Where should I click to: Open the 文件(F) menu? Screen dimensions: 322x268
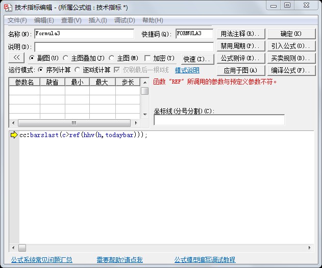click(17, 20)
